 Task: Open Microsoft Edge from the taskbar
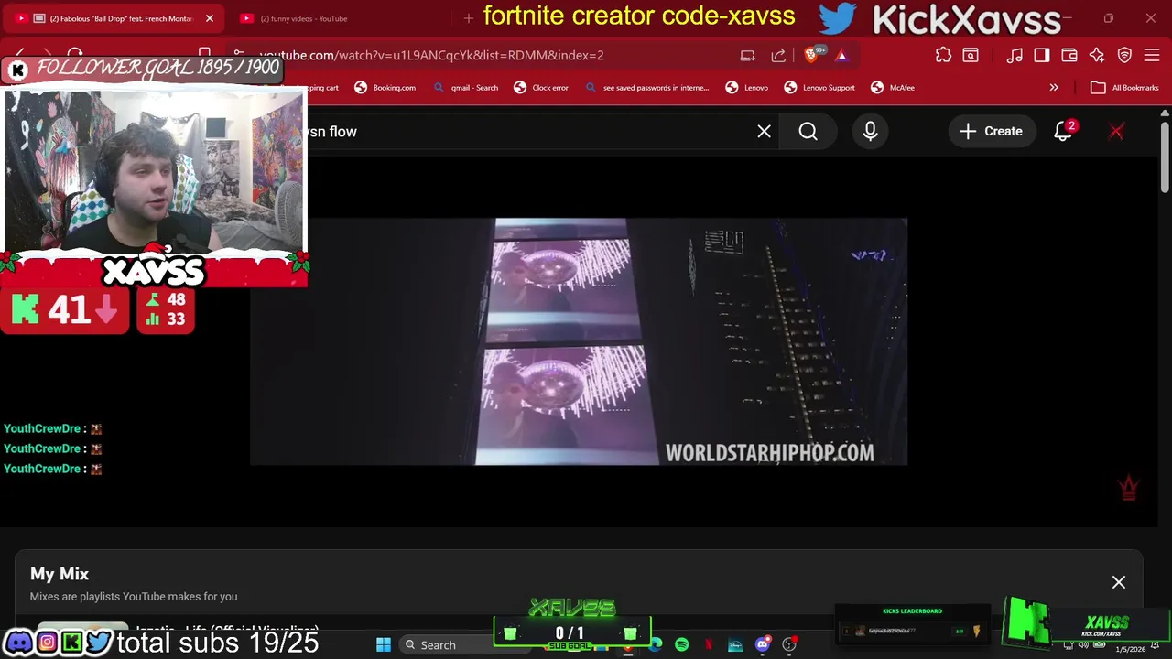(x=656, y=645)
